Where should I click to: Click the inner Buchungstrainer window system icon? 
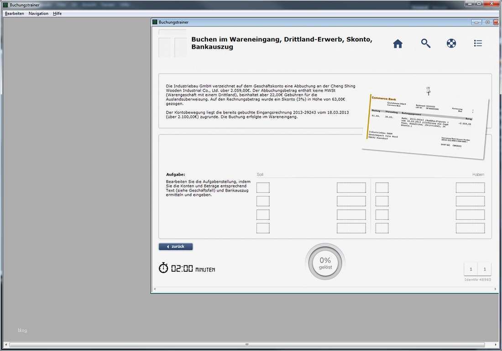pos(155,21)
